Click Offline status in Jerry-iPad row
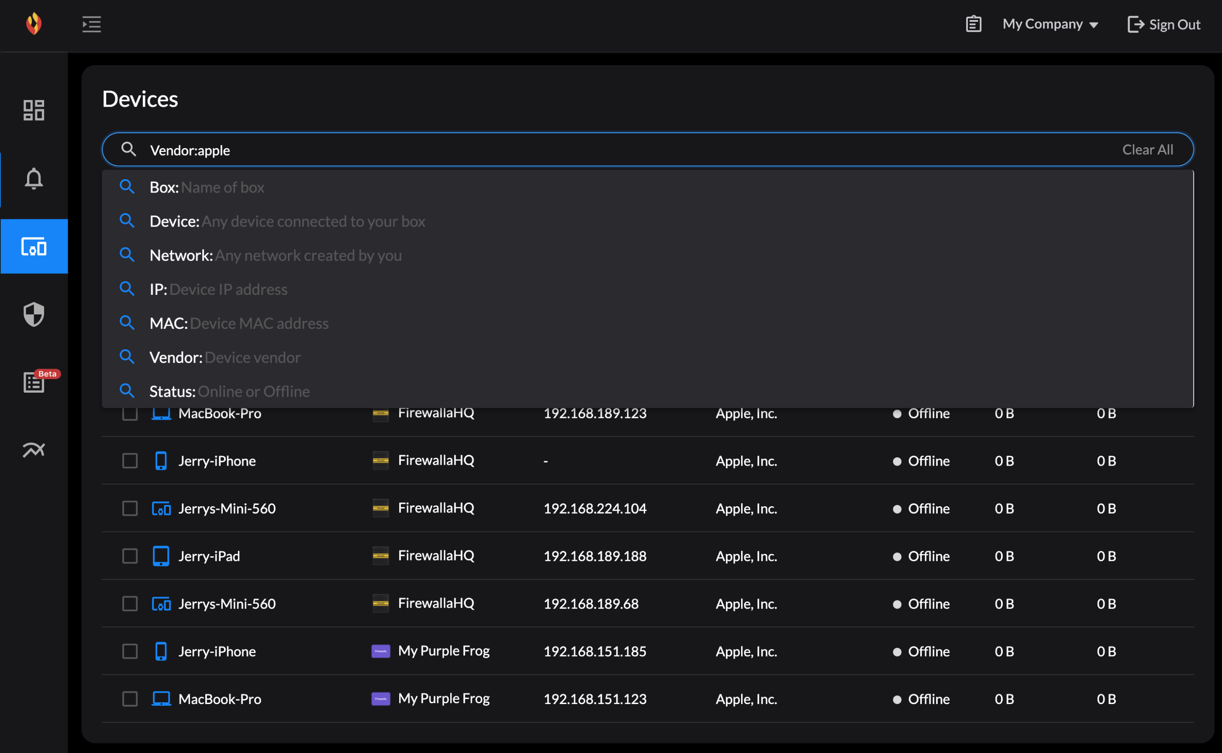Screen dimensions: 1222x753 point(921,556)
